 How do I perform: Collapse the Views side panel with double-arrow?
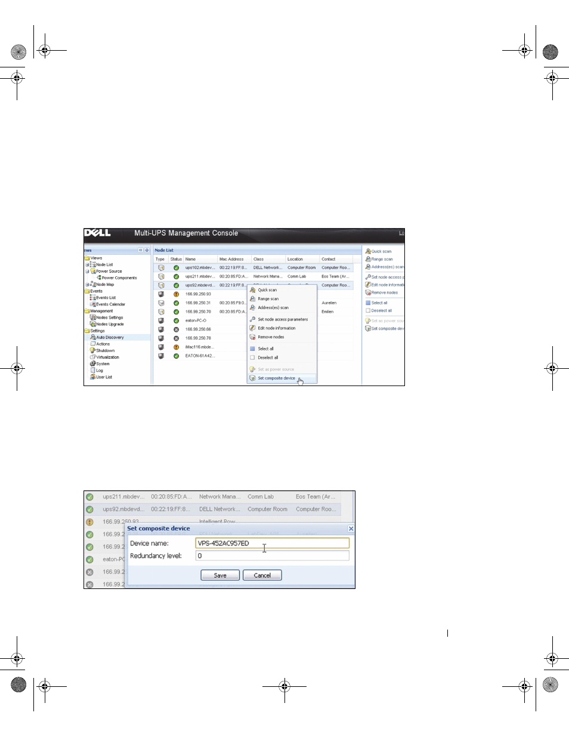pyautogui.click(x=141, y=250)
